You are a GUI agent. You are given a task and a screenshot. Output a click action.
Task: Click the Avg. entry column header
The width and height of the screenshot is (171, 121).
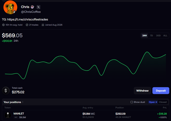88,108
